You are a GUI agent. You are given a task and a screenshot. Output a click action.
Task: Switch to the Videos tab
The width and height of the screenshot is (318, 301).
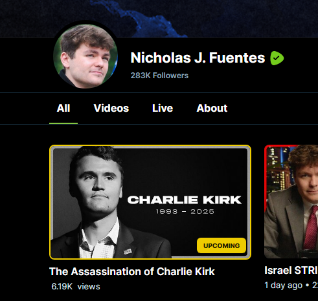(x=111, y=108)
